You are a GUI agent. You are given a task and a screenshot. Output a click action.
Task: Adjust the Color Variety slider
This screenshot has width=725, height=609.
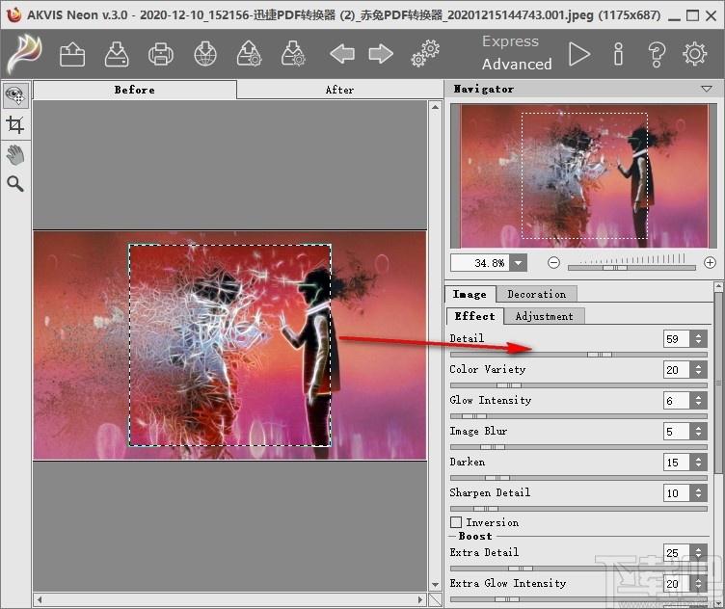(x=578, y=384)
